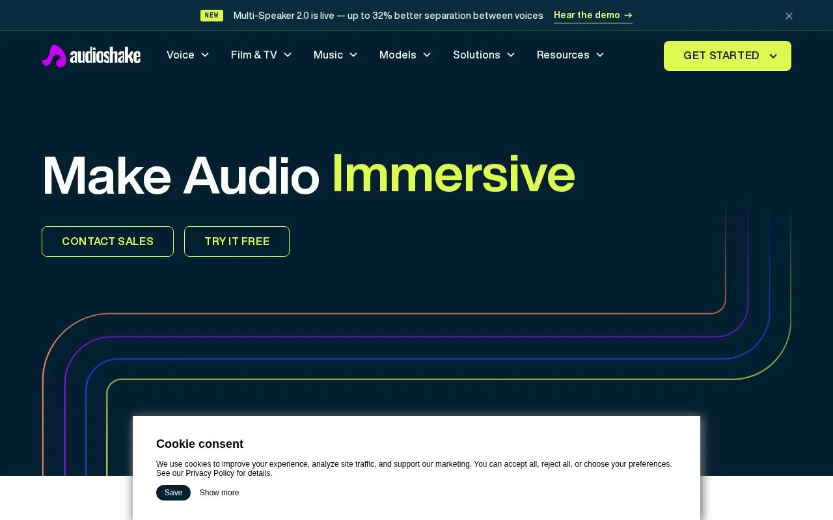Image resolution: width=833 pixels, height=520 pixels.
Task: Open the Solutions navigation item
Action: (476, 55)
